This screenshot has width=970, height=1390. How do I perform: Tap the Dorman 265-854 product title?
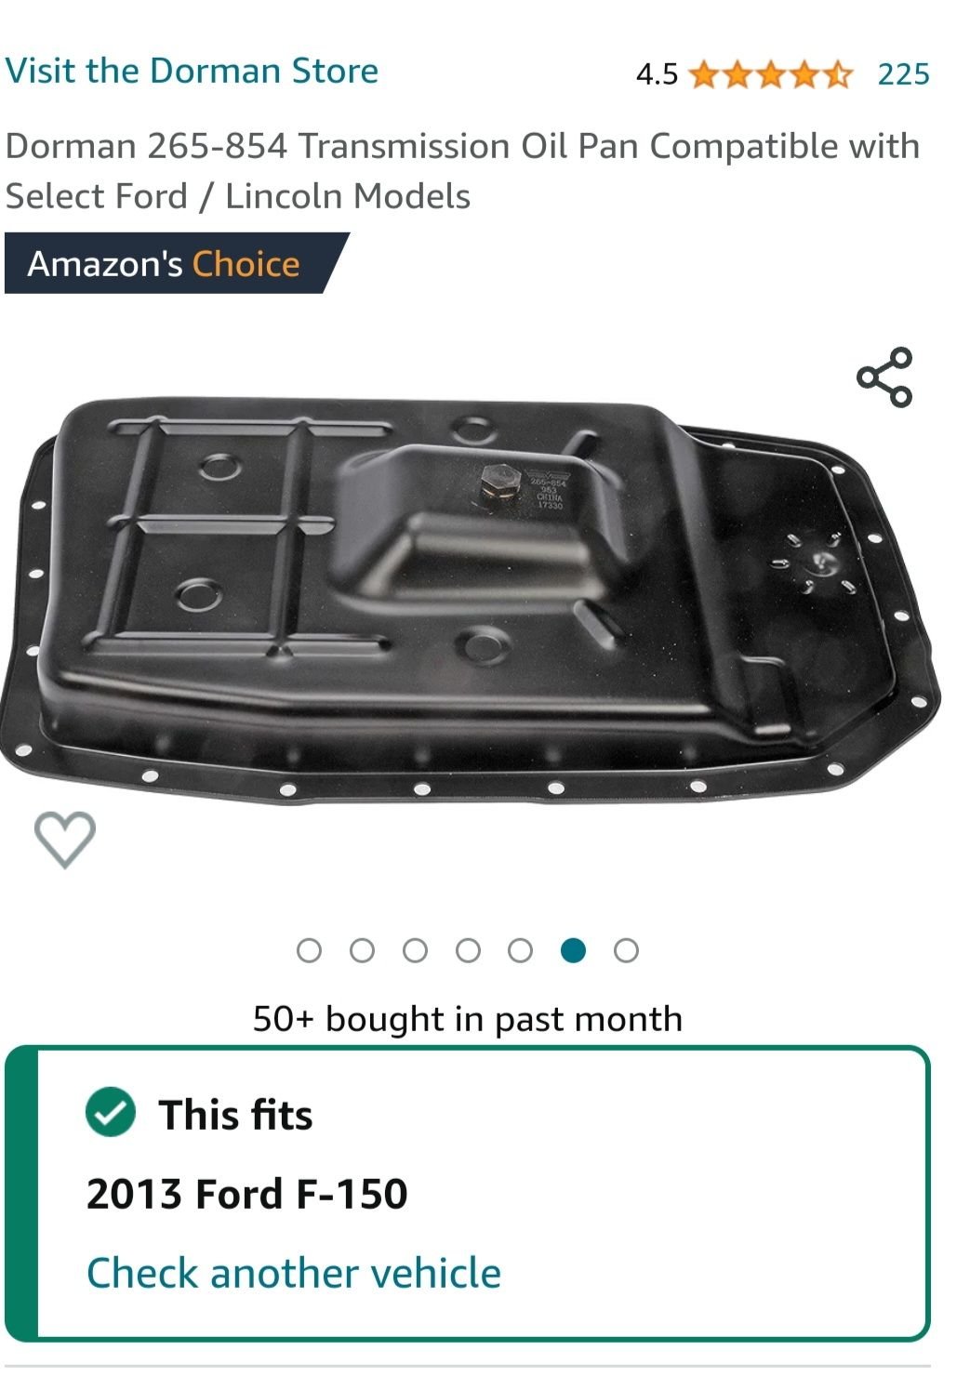tap(462, 171)
